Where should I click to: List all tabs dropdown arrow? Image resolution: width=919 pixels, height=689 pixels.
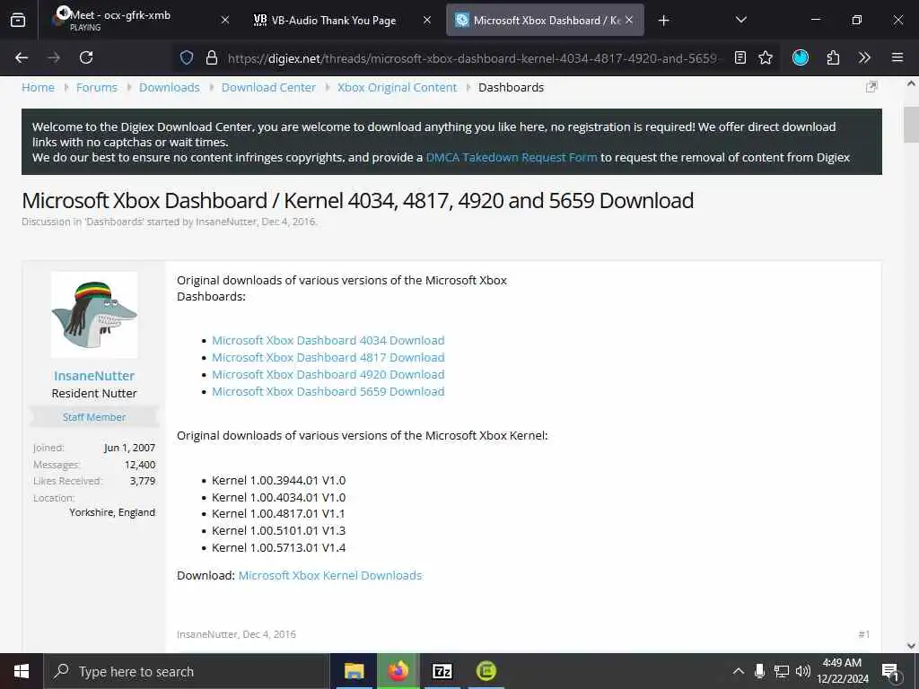pos(740,20)
